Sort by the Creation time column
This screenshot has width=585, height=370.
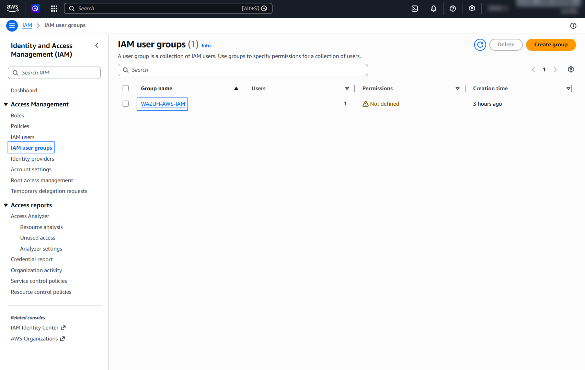tap(569, 89)
